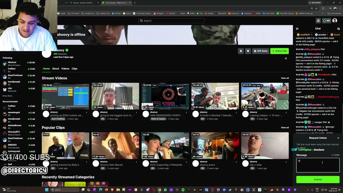
Task: Open the YouTube bookmark
Action: [x=170, y=13]
